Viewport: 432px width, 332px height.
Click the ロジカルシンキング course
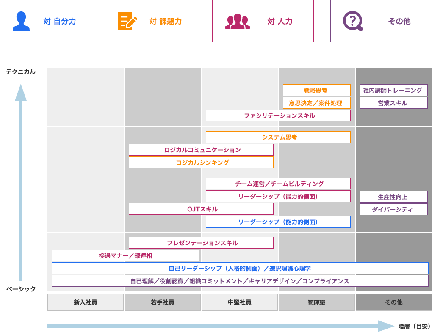(201, 162)
